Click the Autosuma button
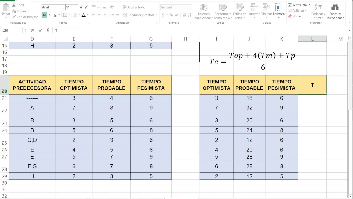Screen dimensions: 353x199 [297, 5]
